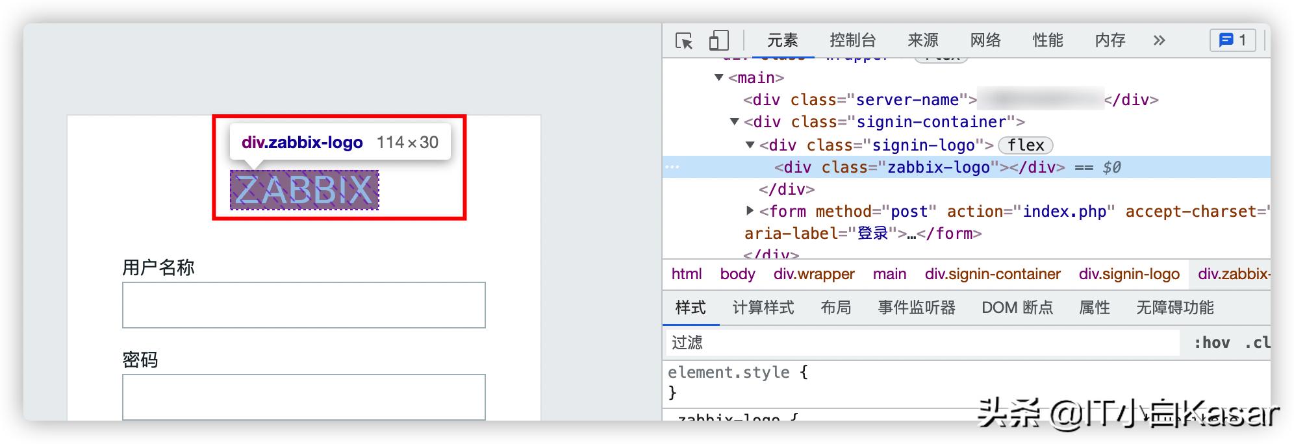
Task: Select main in the breadcrumb
Action: (889, 274)
